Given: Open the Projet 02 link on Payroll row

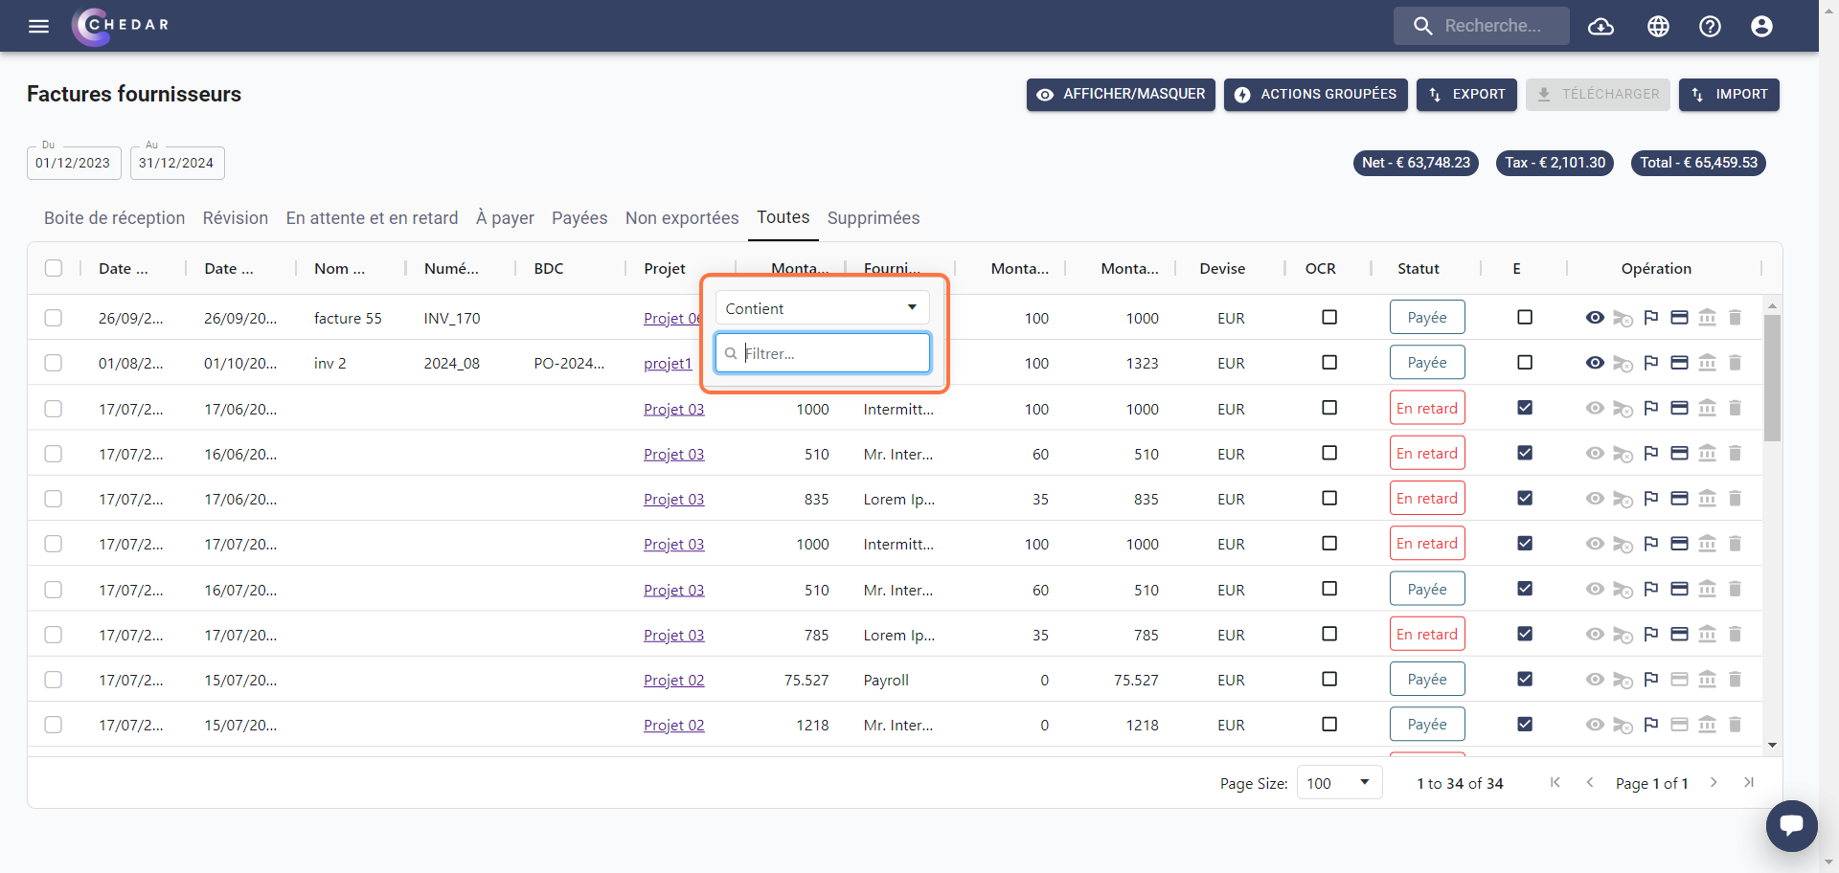Looking at the screenshot, I should 673,680.
